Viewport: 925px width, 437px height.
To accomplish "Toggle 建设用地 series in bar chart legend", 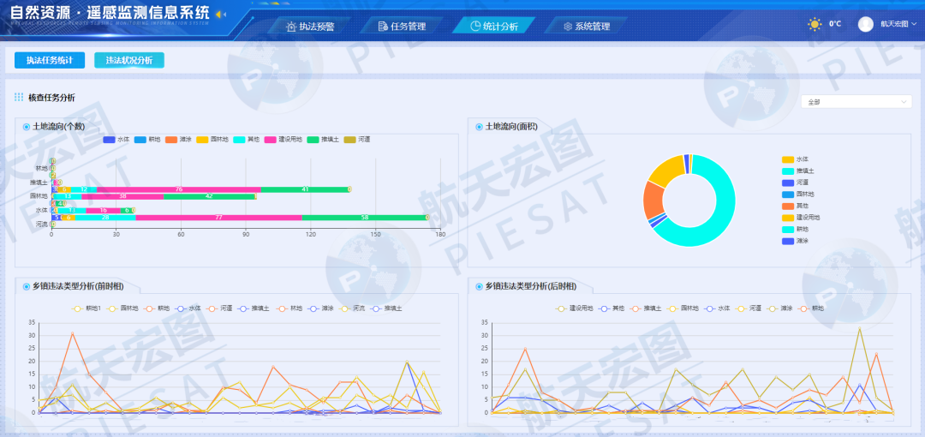I will (x=283, y=140).
